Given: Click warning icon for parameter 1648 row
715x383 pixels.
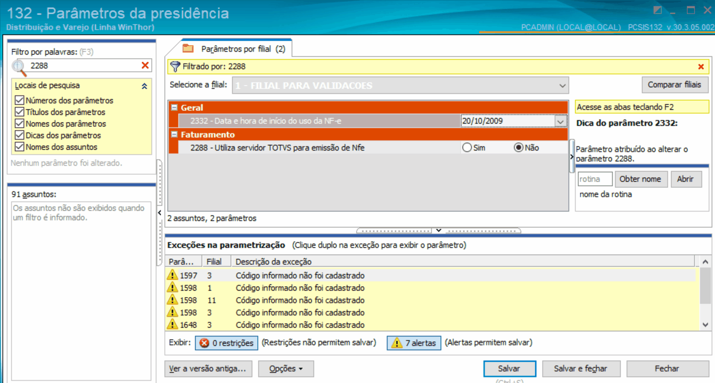Looking at the screenshot, I should click(172, 324).
